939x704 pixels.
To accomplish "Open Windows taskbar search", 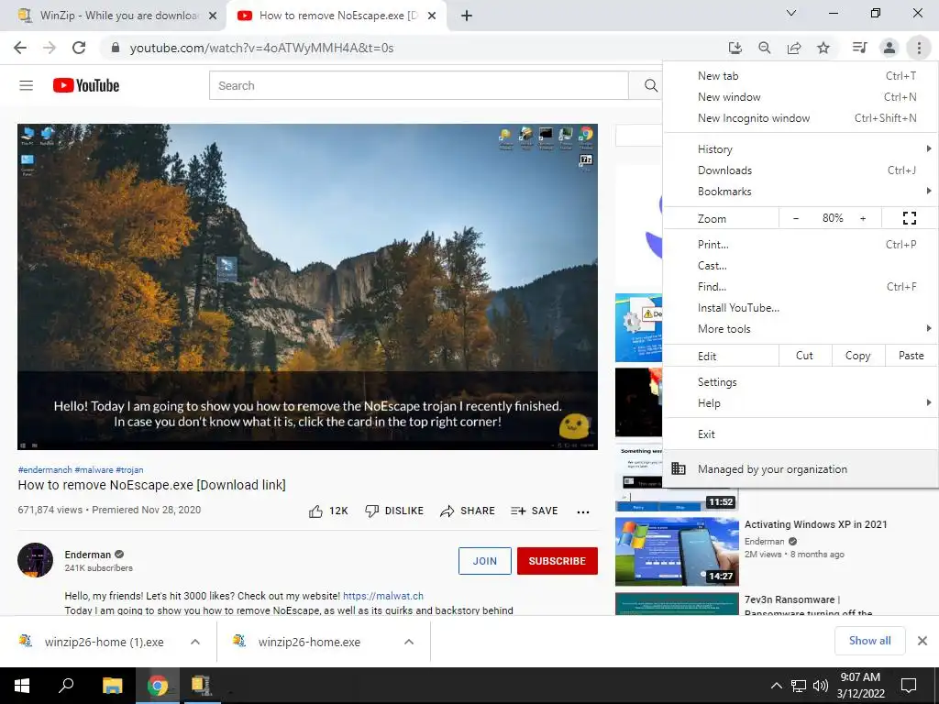I will coord(66,686).
